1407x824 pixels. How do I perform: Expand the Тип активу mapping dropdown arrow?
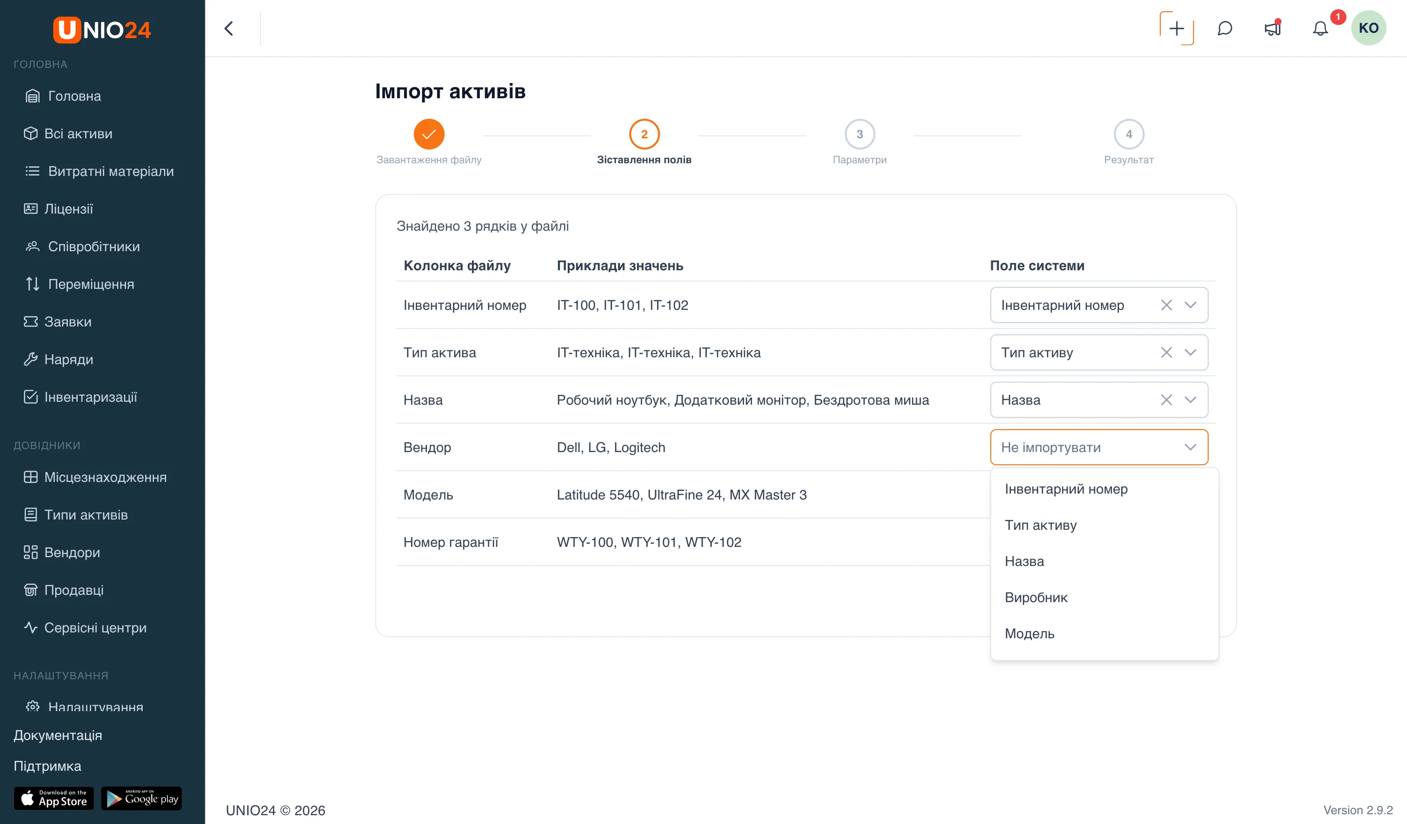point(1191,352)
